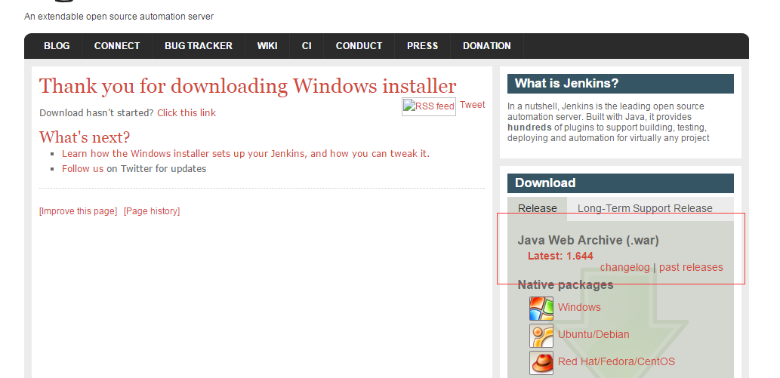Open the [Page history] link
Screen dimensions: 780x378
[152, 211]
